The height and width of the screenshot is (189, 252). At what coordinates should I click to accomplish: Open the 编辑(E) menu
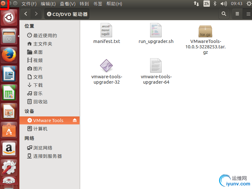coord(48,3)
